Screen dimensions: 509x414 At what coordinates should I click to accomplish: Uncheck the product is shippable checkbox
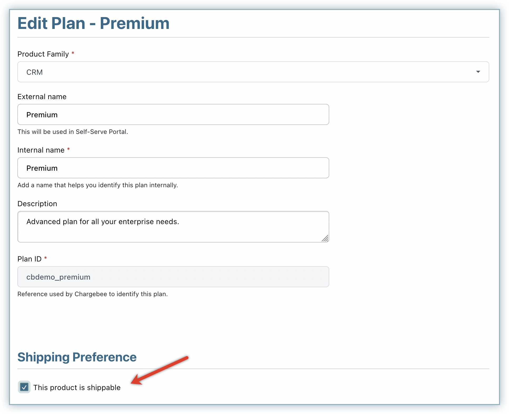(x=24, y=387)
